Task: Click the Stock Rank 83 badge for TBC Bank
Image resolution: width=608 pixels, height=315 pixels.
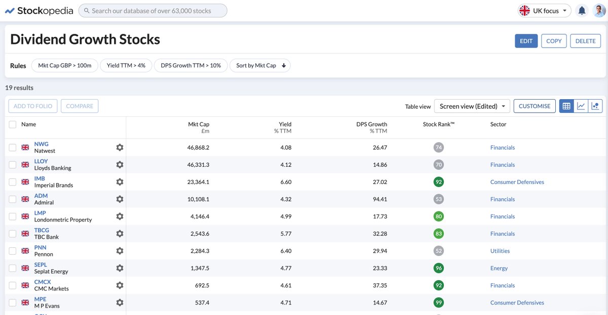Action: 438,234
